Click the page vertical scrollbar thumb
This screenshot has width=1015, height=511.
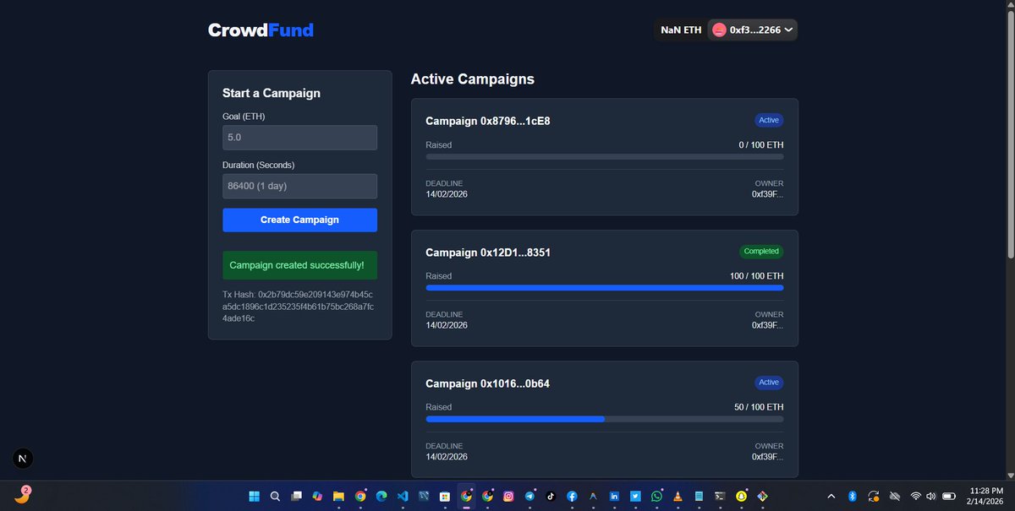point(1009,133)
